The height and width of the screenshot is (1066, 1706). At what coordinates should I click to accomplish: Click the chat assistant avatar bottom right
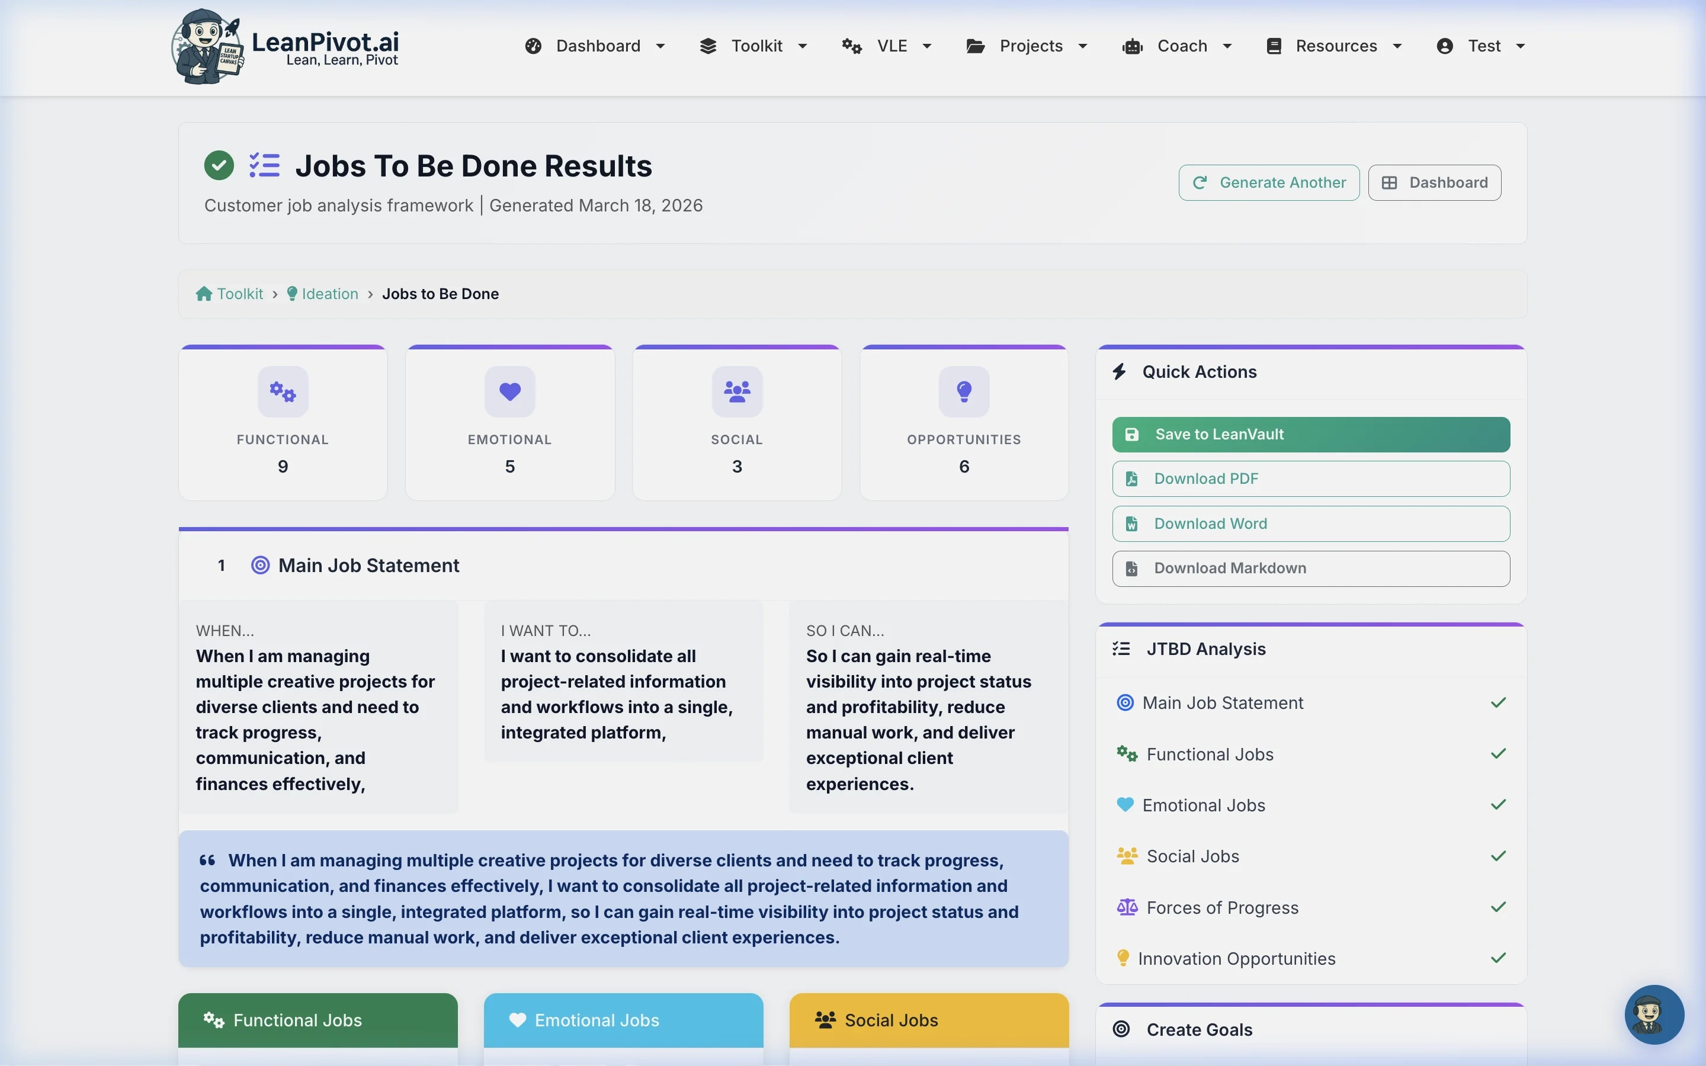(1653, 1014)
